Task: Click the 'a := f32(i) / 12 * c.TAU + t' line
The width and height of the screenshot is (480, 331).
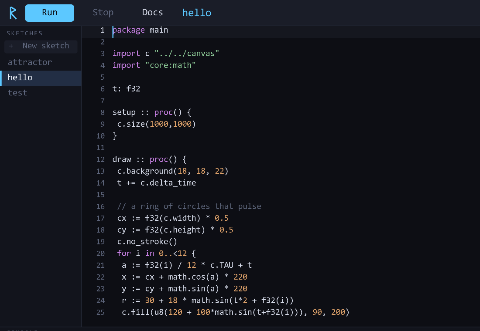Action: tap(187, 265)
